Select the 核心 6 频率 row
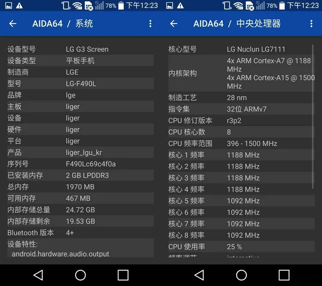This screenshot has height=286, width=322. (x=241, y=212)
